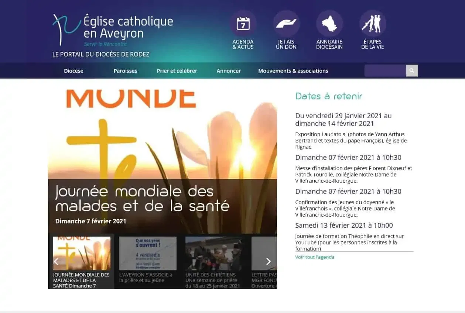Click the Dates à retenir heading

(328, 96)
